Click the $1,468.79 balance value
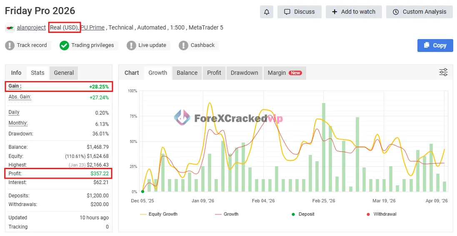Viewport: 457px width, 236px height. click(97, 147)
